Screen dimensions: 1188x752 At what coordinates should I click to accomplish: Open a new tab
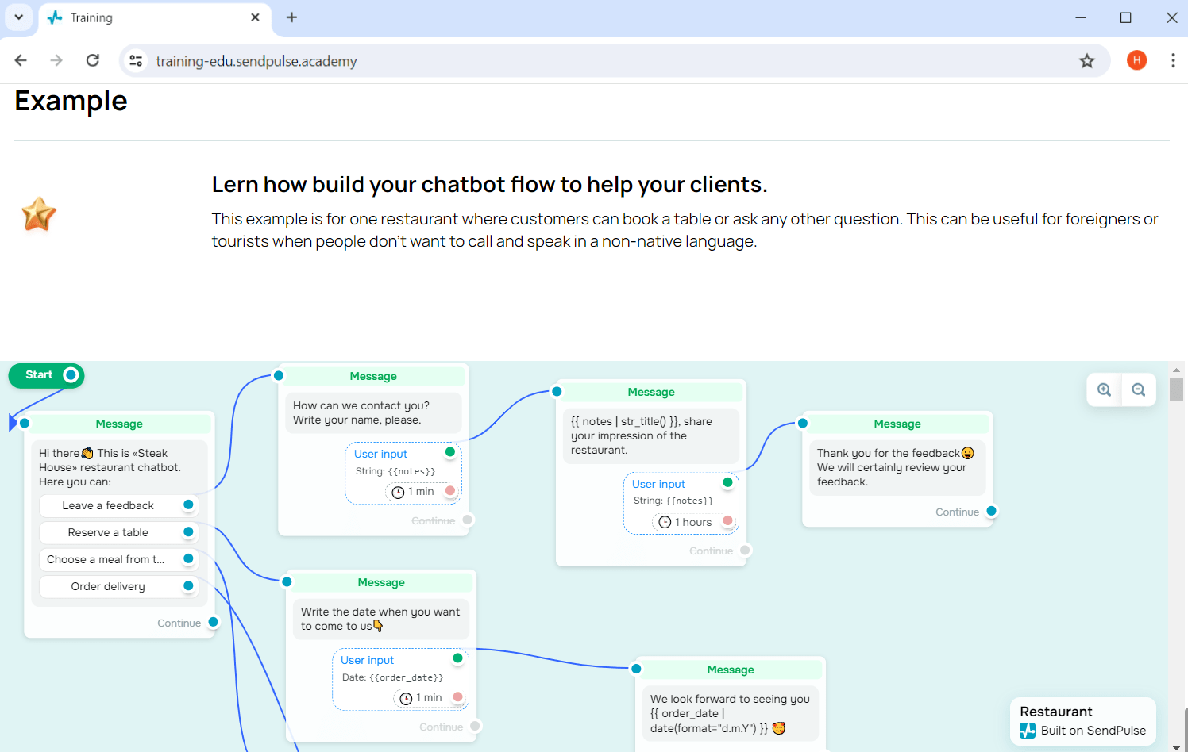(x=291, y=17)
